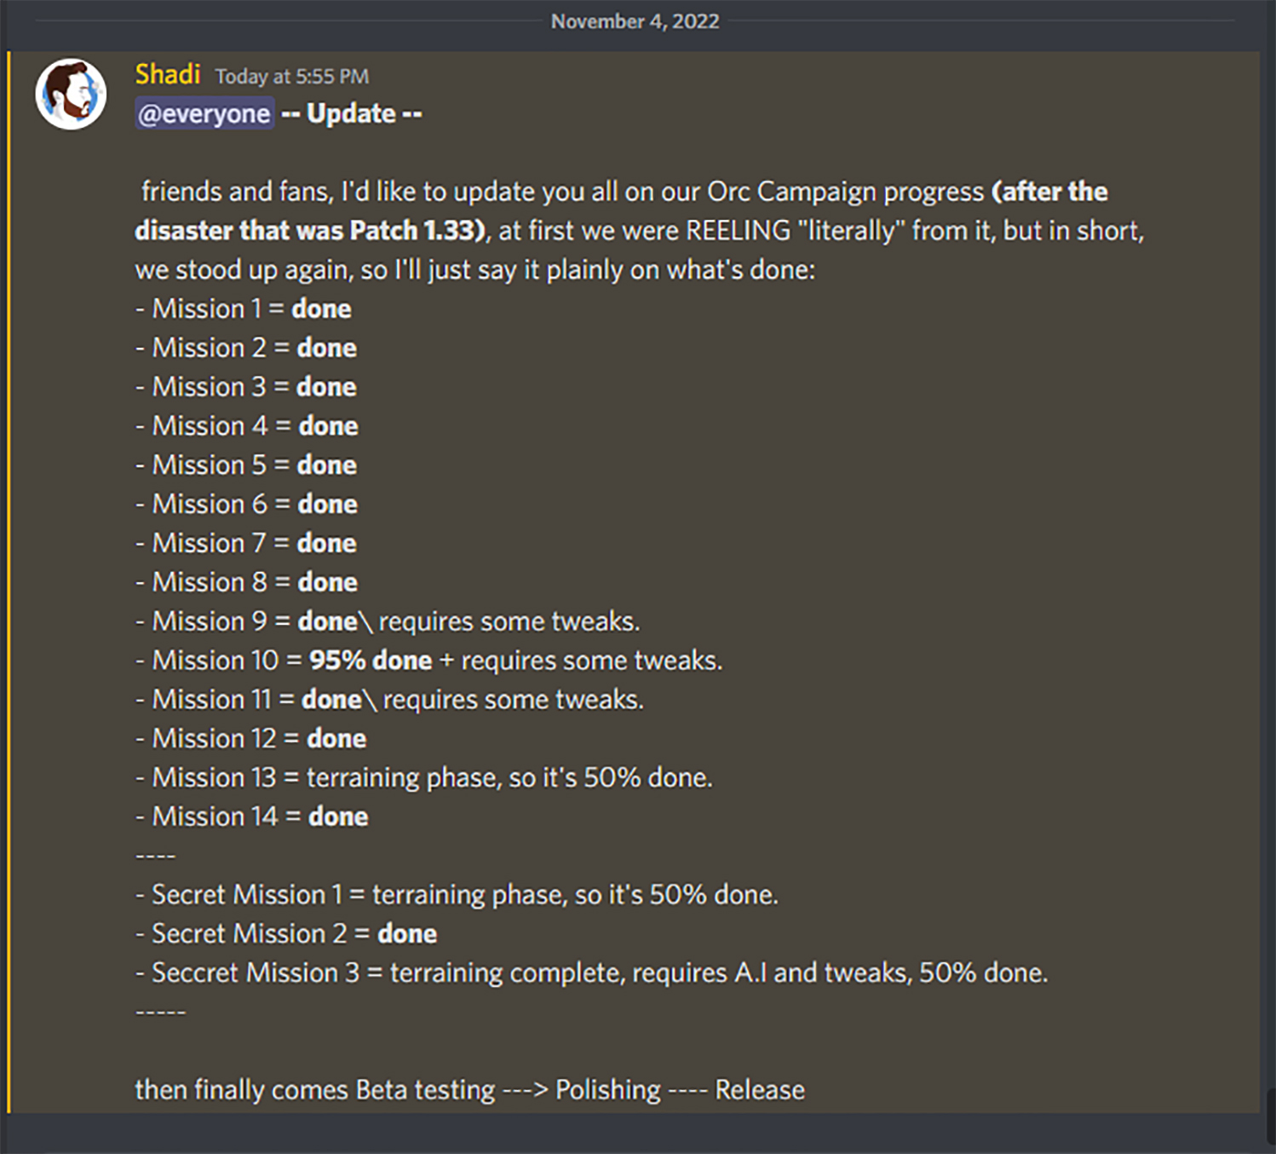Click the Secret Mission 2 = done line
This screenshot has width=1276, height=1154.
286,934
